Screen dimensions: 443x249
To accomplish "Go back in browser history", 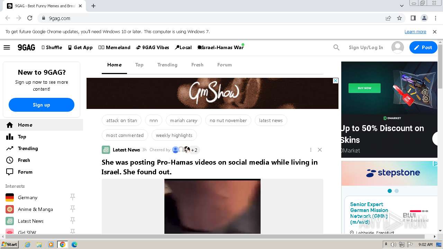I will point(8,18).
